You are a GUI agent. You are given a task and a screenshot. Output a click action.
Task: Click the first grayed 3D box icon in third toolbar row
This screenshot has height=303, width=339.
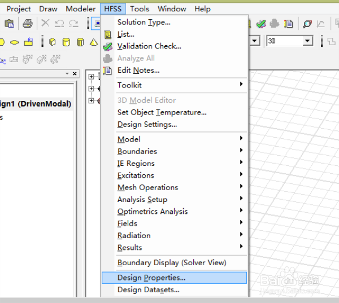(x=28, y=59)
